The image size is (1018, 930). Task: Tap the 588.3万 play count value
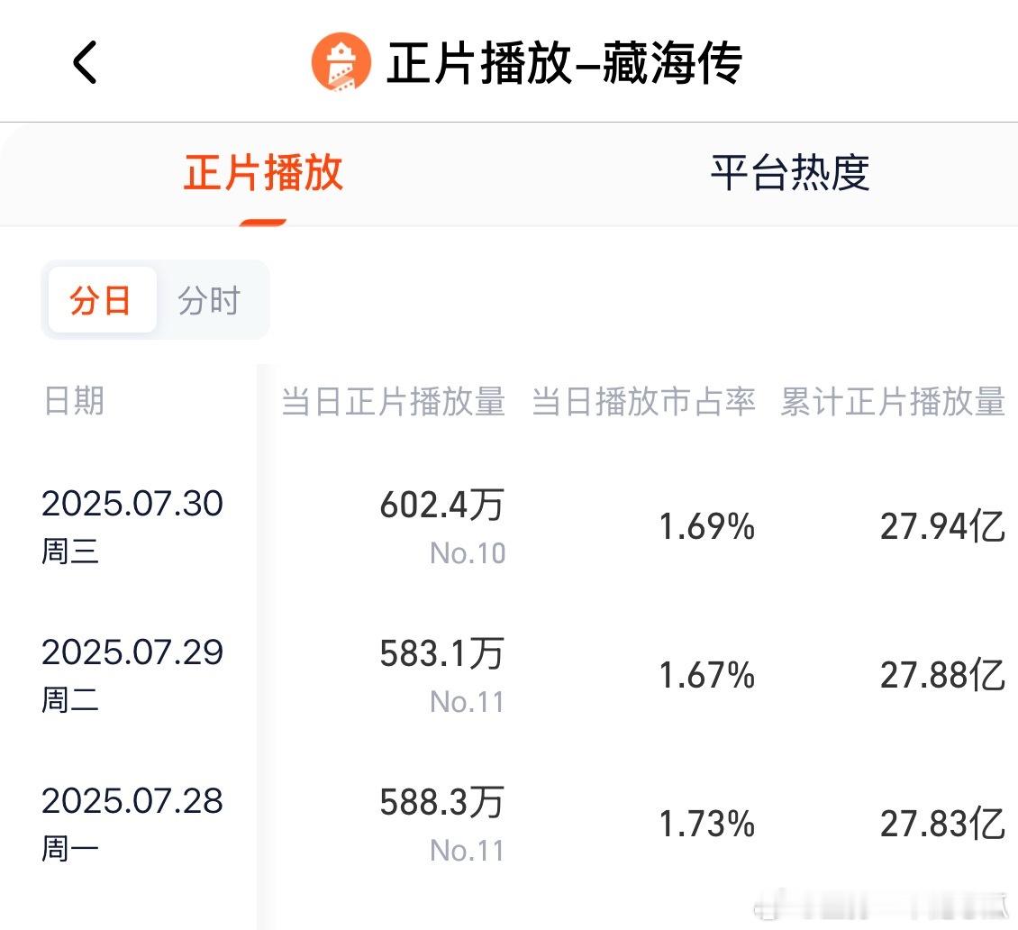tap(442, 802)
